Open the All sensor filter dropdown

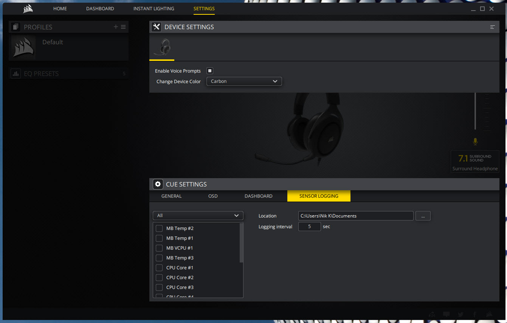point(198,216)
